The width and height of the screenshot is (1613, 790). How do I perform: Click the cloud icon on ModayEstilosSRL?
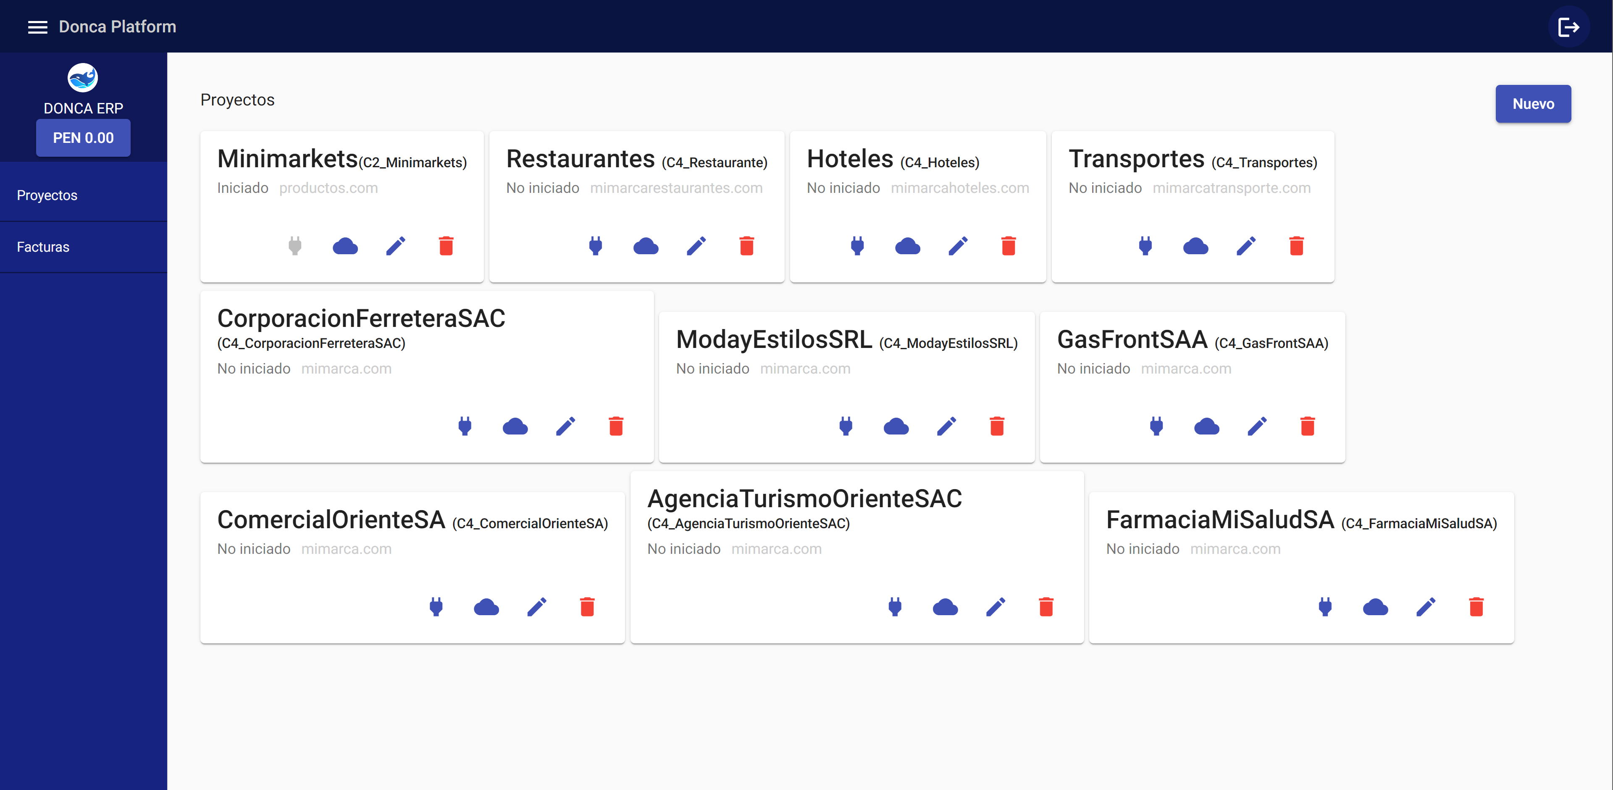[x=896, y=426]
